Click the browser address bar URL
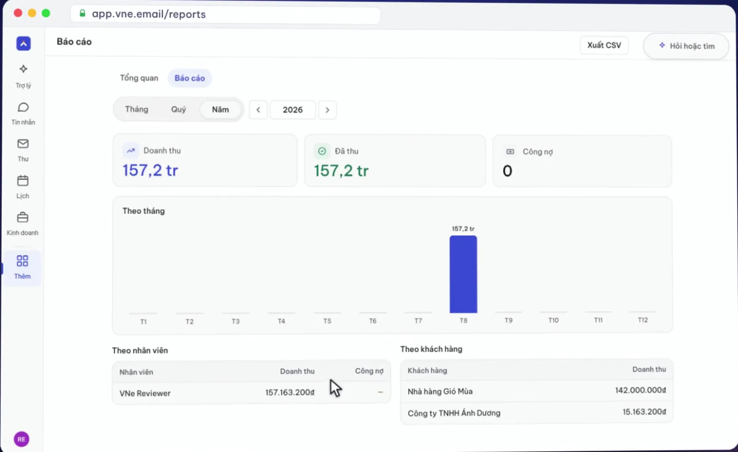 point(149,14)
